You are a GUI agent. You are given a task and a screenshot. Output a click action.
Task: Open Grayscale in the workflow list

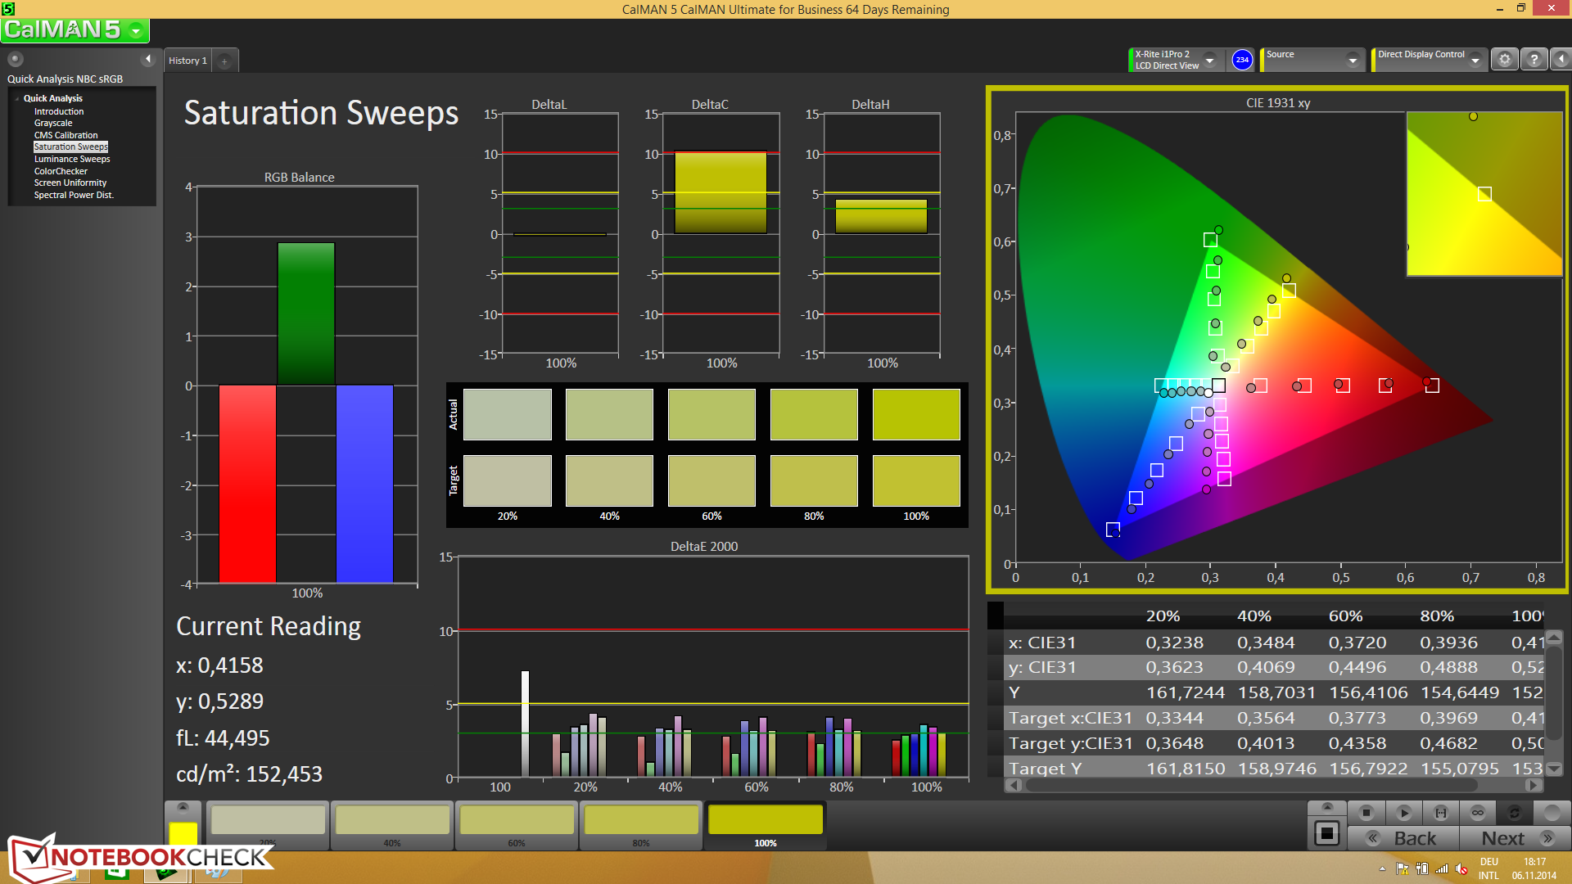tap(53, 124)
